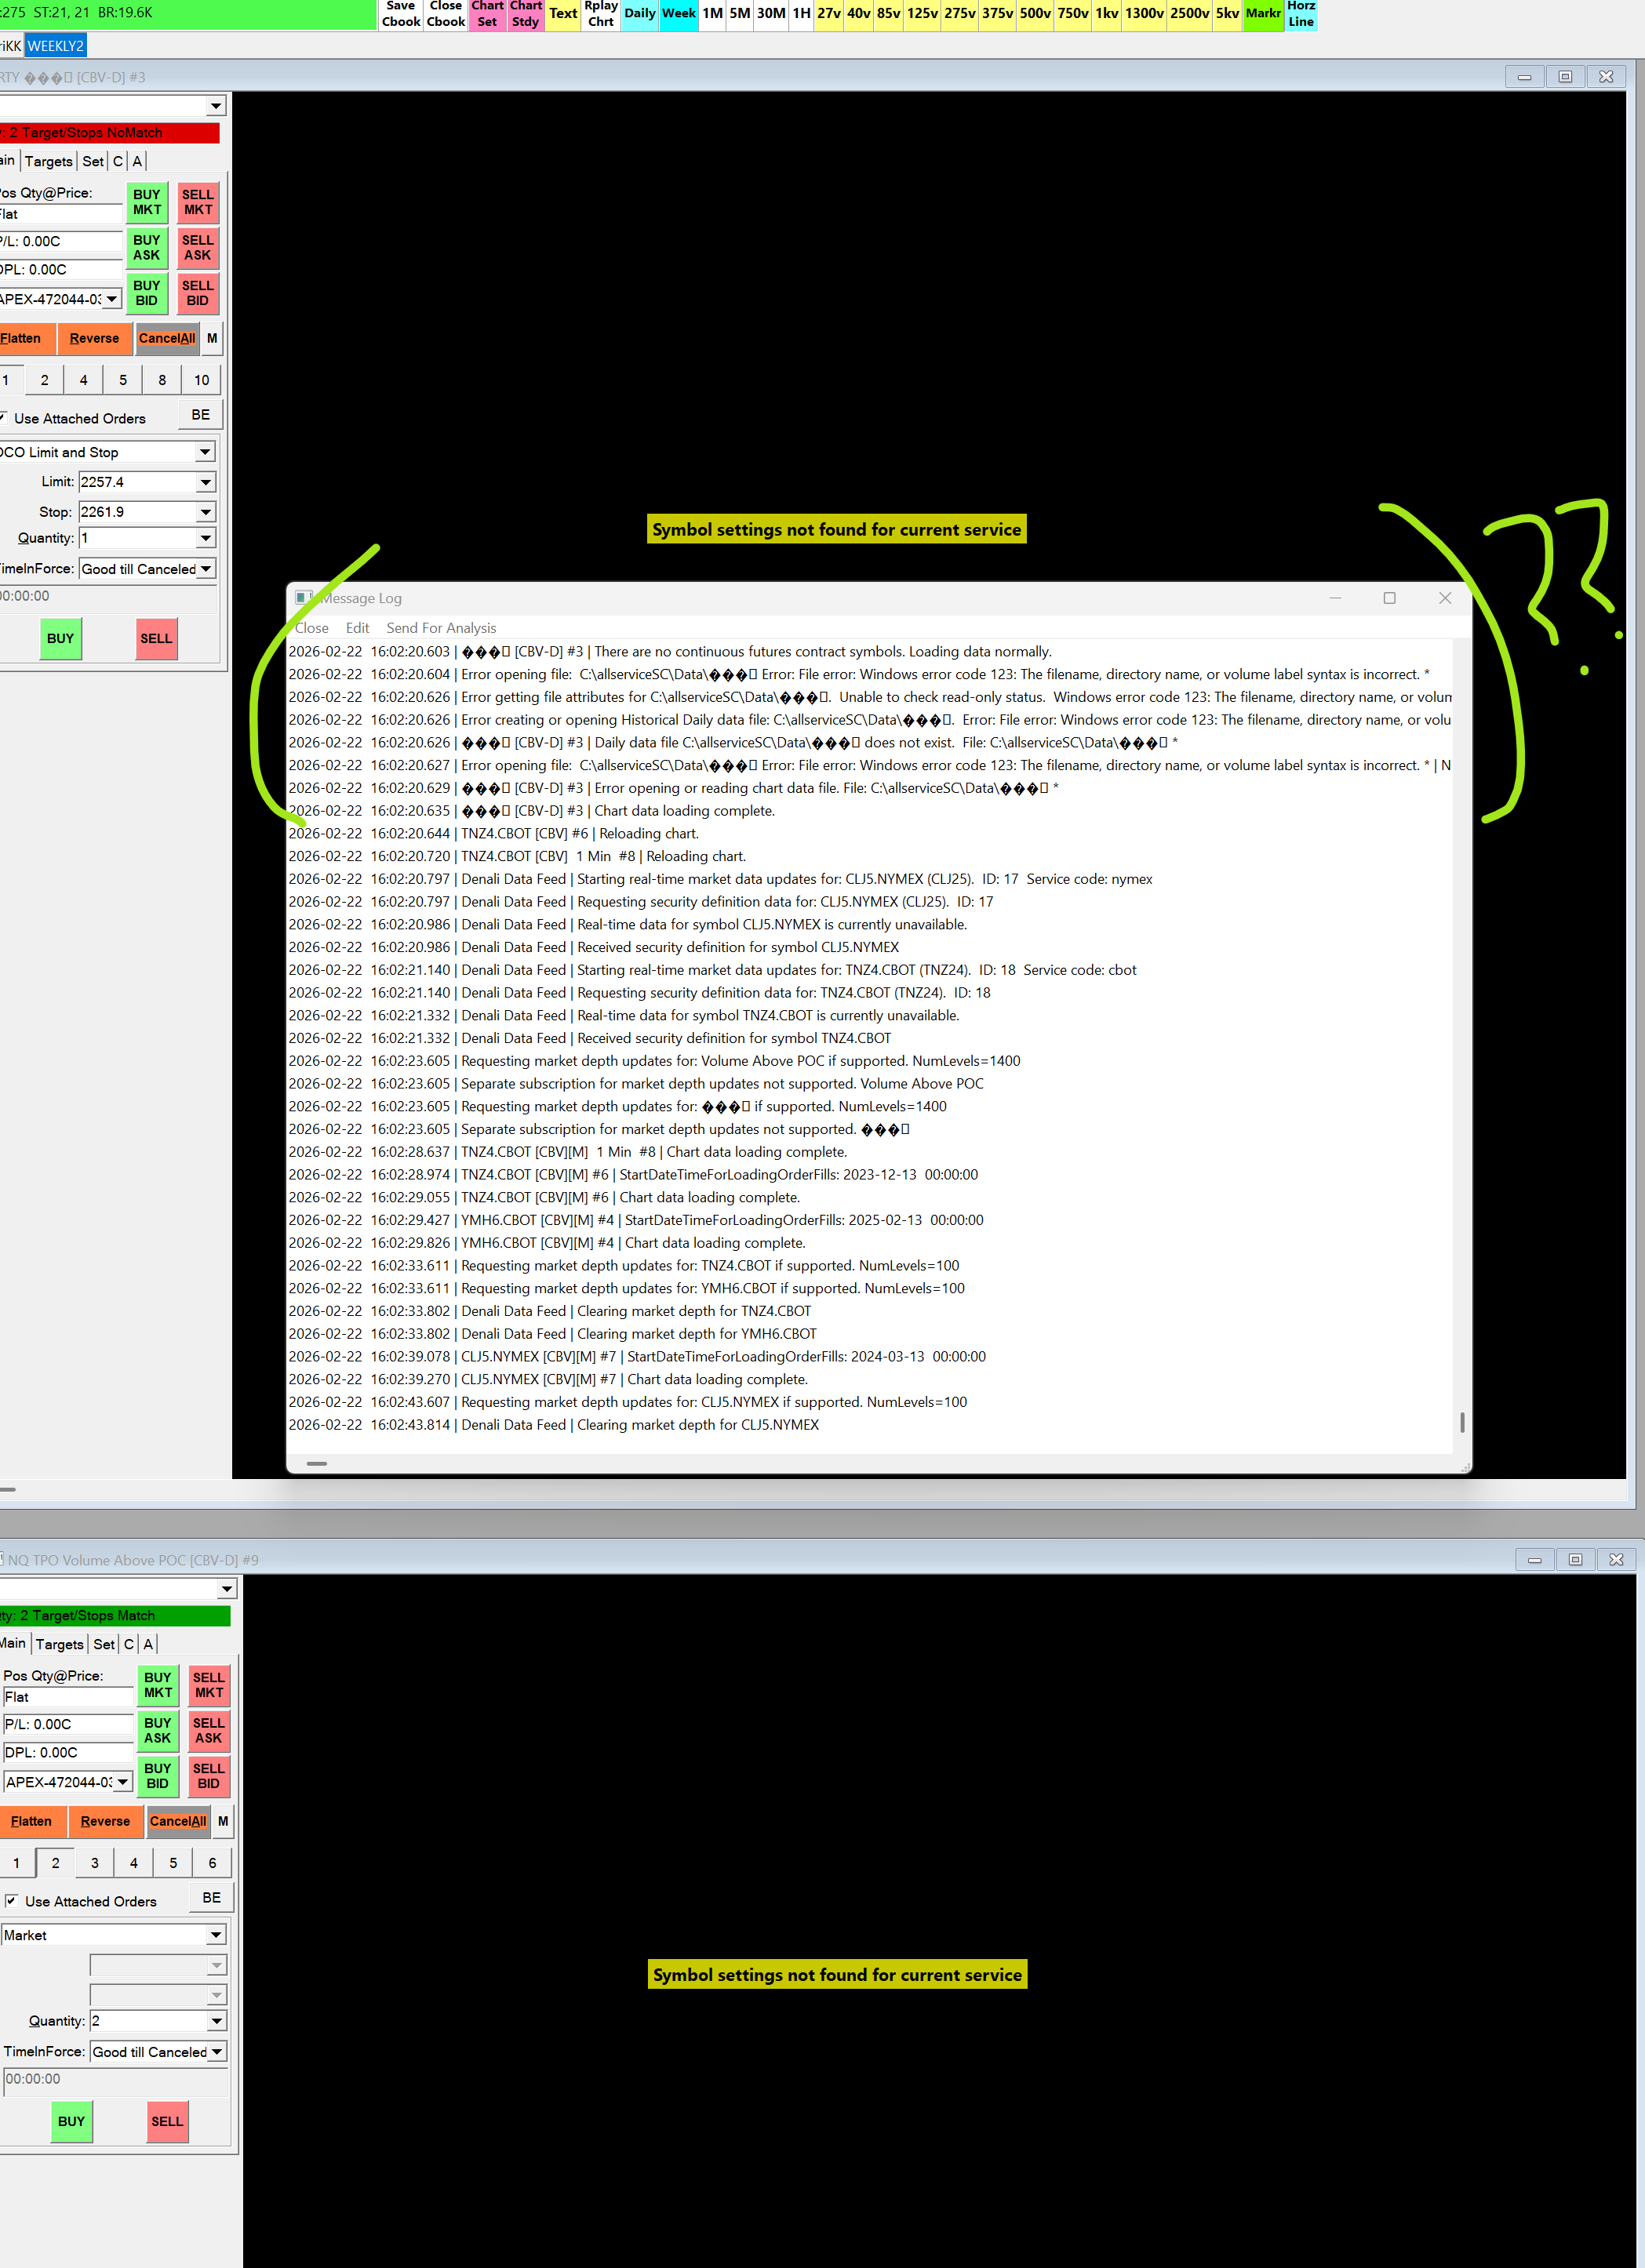Start Rplay Chrt replay button
Screen dimensions: 1645x2268
[600, 14]
